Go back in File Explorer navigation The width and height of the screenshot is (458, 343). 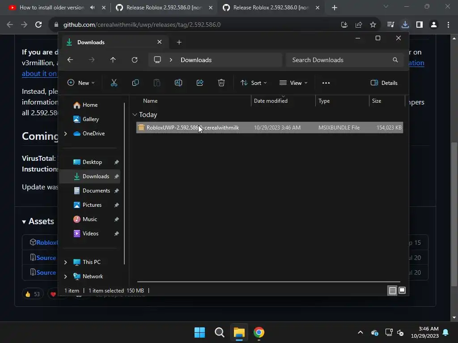click(70, 60)
